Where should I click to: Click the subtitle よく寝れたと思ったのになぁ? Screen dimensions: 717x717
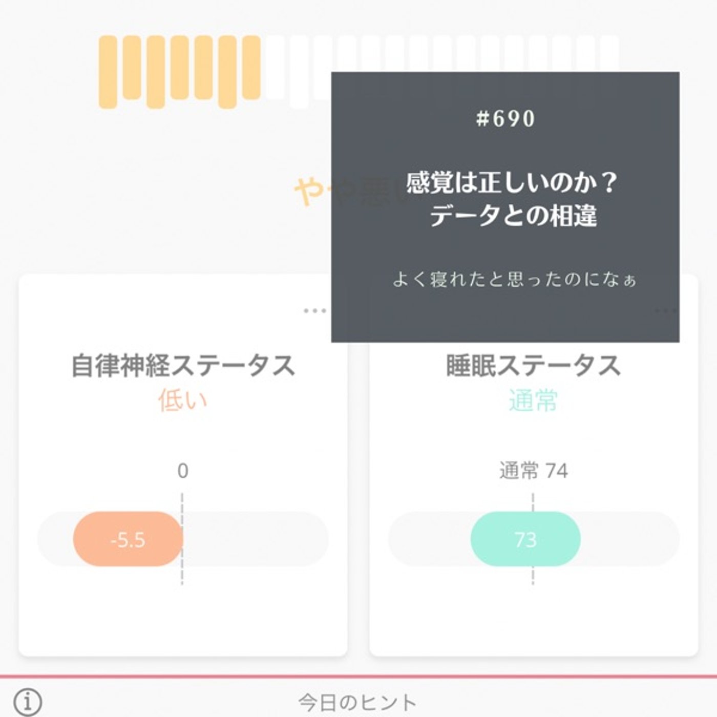(x=514, y=280)
